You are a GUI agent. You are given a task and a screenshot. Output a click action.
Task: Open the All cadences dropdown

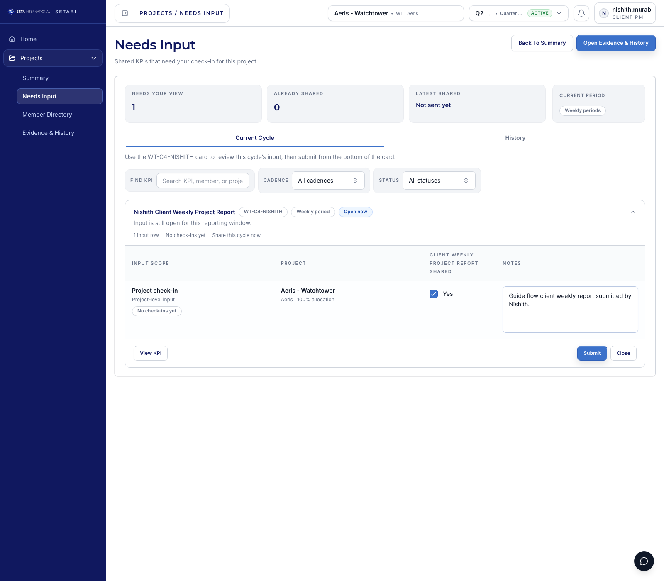click(328, 180)
